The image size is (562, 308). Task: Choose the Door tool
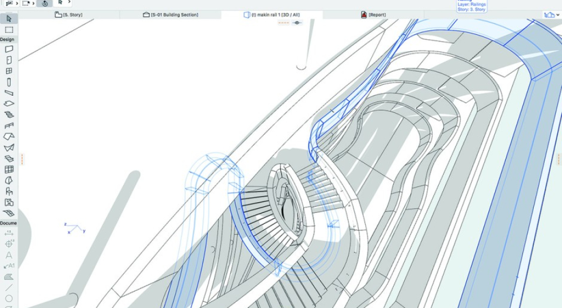click(x=9, y=60)
